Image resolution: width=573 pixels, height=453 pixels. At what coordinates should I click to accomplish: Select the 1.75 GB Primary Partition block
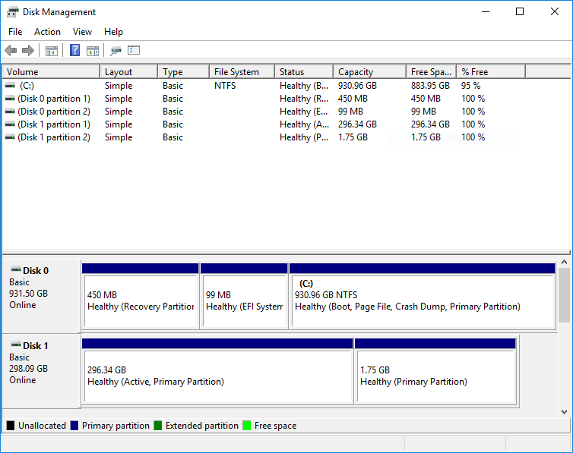point(435,371)
